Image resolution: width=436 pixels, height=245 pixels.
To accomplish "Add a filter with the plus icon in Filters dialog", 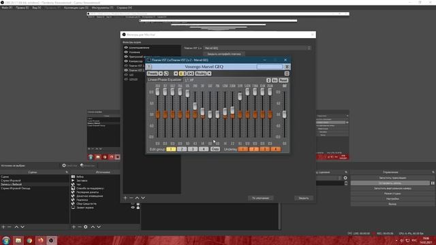I will (125, 198).
